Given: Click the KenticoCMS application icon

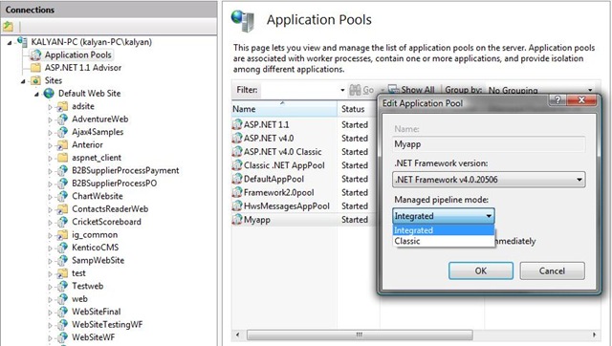Looking at the screenshot, I should click(62, 248).
